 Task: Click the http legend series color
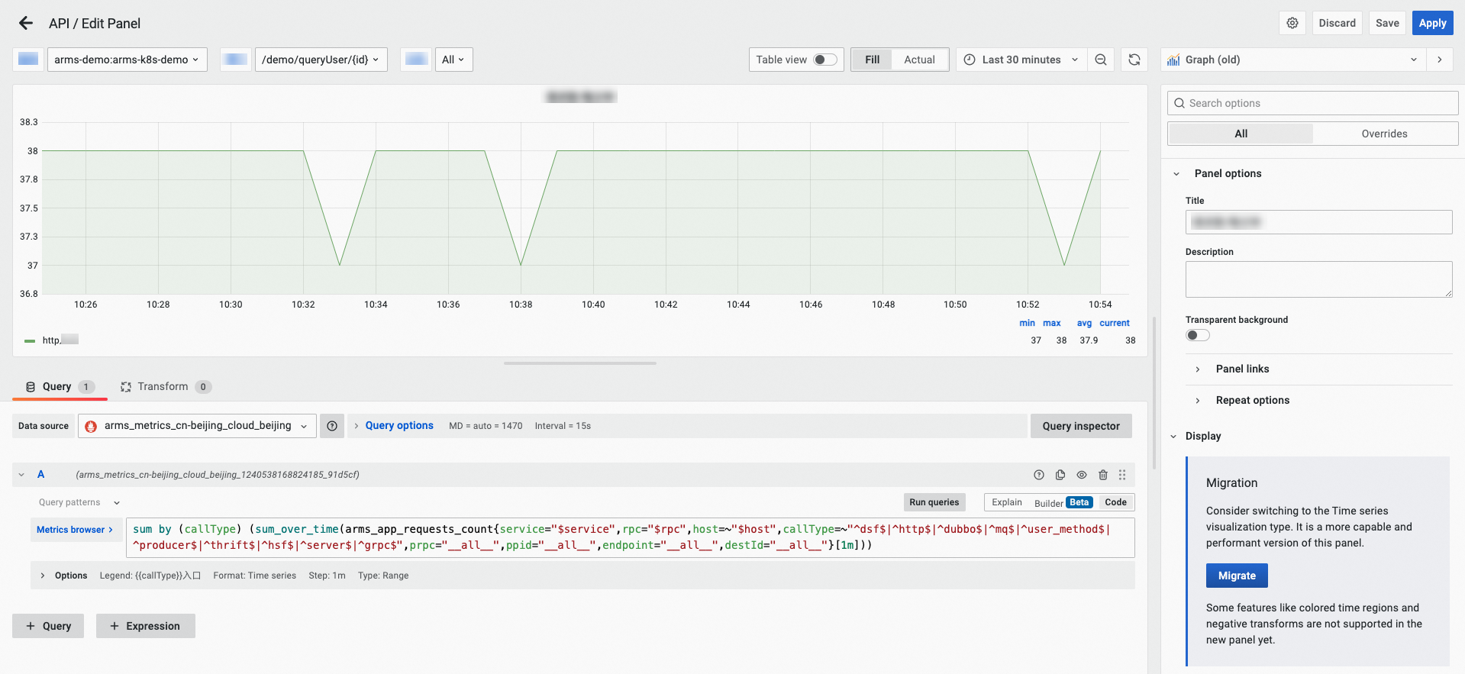[x=30, y=341]
